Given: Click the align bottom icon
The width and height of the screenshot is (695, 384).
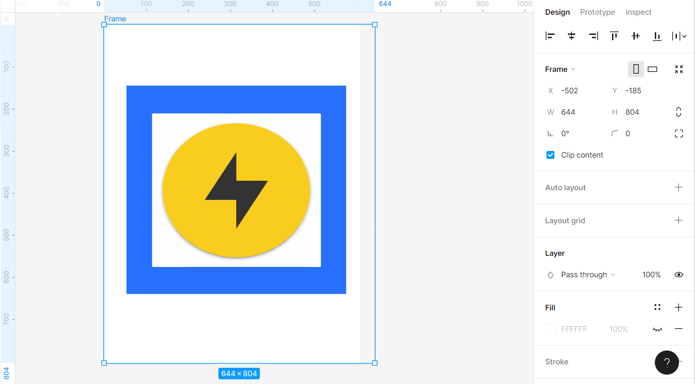Looking at the screenshot, I should [x=657, y=36].
